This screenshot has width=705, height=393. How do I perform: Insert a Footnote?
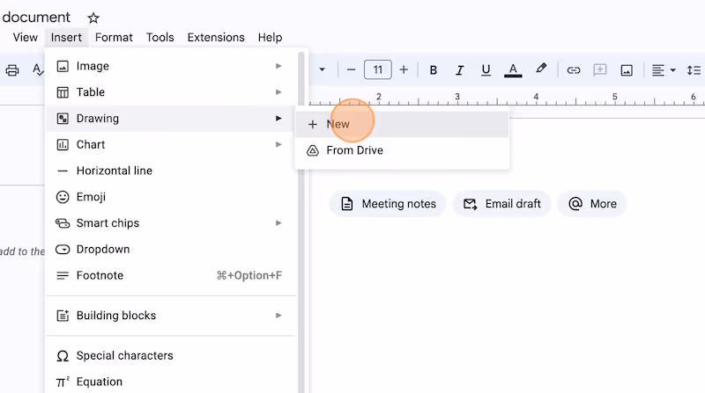click(171, 275)
